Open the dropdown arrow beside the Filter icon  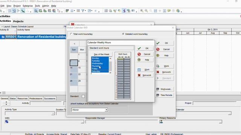[85, 11]
